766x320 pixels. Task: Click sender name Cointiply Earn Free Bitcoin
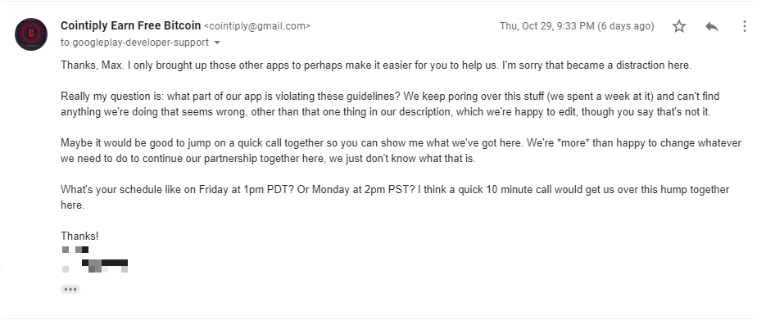click(x=130, y=26)
